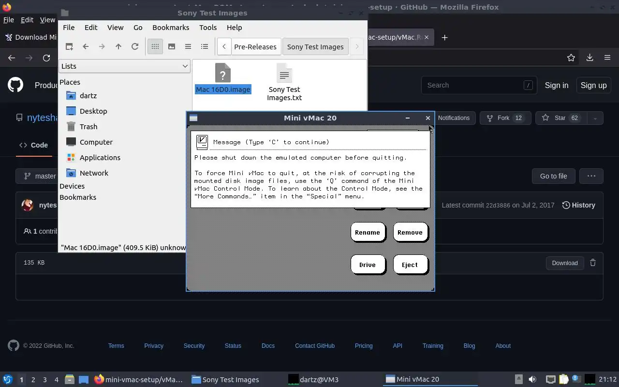Select the Code tab on GitHub
This screenshot has height=387, width=619.
(34, 145)
